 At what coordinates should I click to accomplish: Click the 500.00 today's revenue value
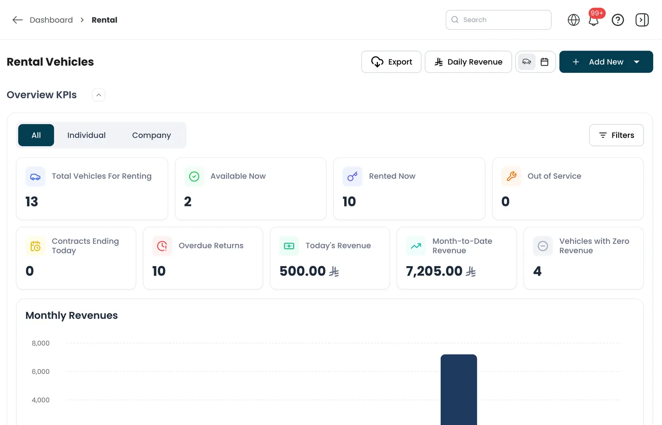point(303,271)
